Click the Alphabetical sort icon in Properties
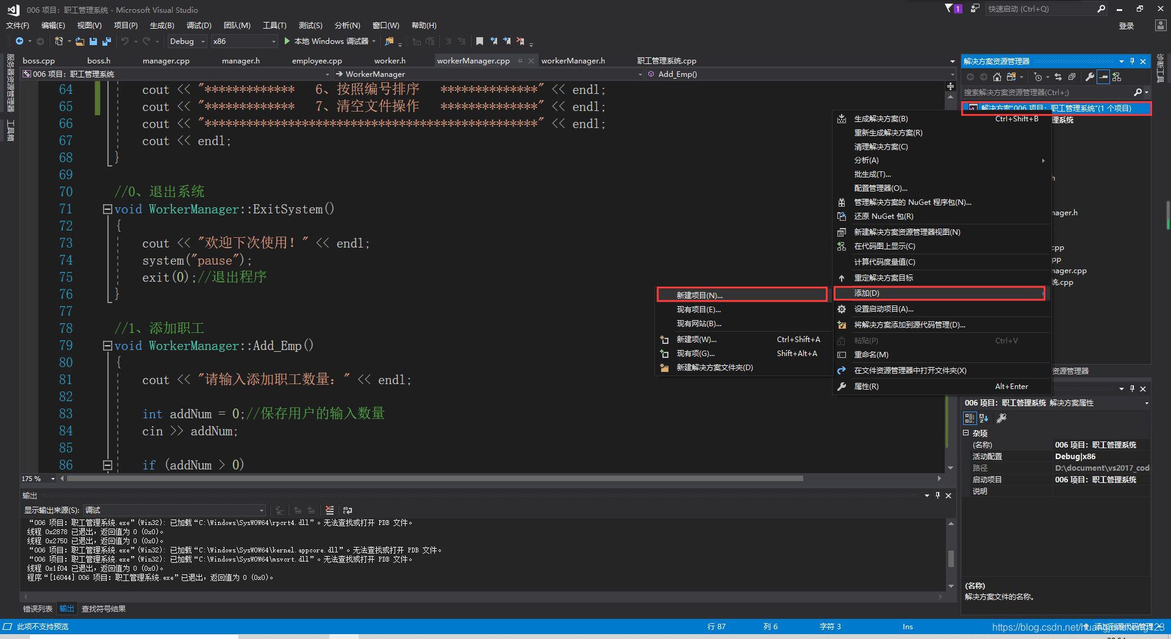The height and width of the screenshot is (639, 1171). (x=984, y=418)
